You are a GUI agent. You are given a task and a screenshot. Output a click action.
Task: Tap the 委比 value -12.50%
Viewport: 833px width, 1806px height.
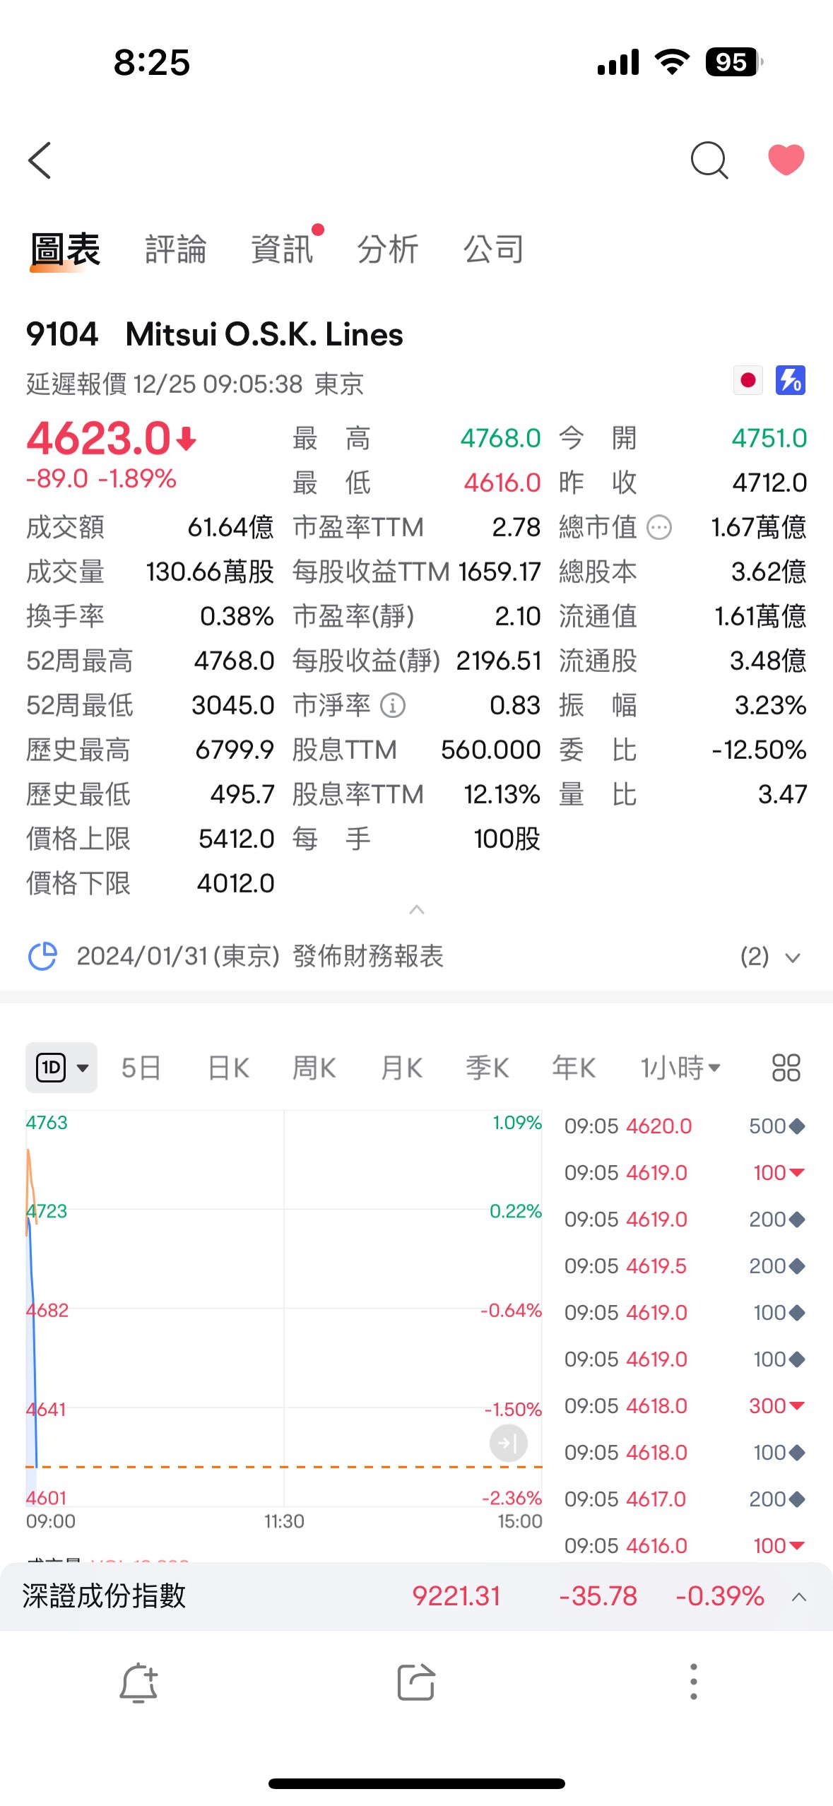[759, 750]
